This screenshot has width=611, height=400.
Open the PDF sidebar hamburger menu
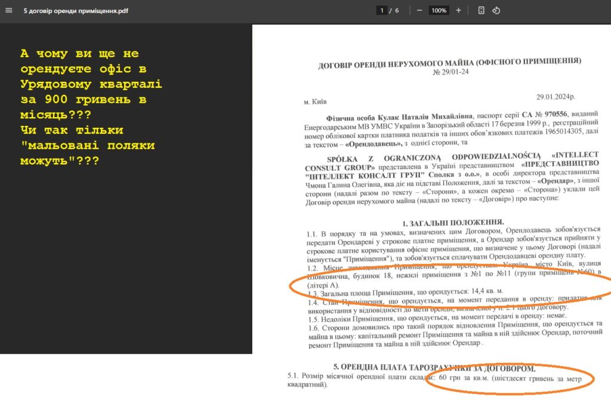pos(8,11)
